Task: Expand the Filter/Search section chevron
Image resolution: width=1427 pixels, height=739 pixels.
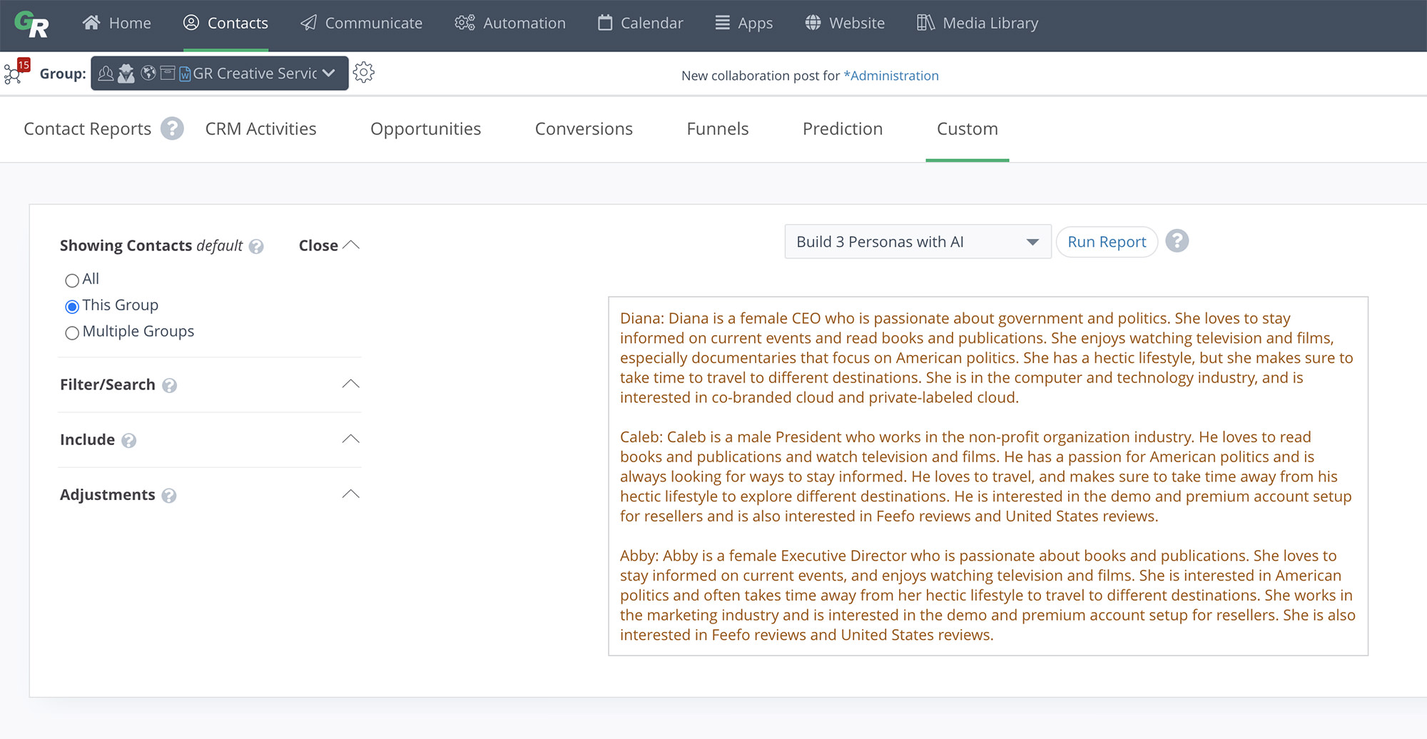Action: click(350, 384)
